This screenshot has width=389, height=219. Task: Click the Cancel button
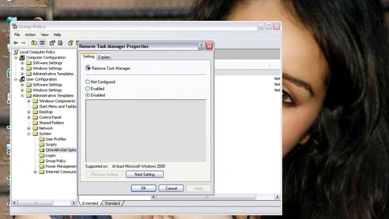[171, 188]
